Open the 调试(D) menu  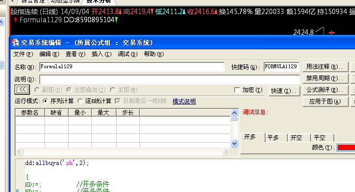coord(128,54)
